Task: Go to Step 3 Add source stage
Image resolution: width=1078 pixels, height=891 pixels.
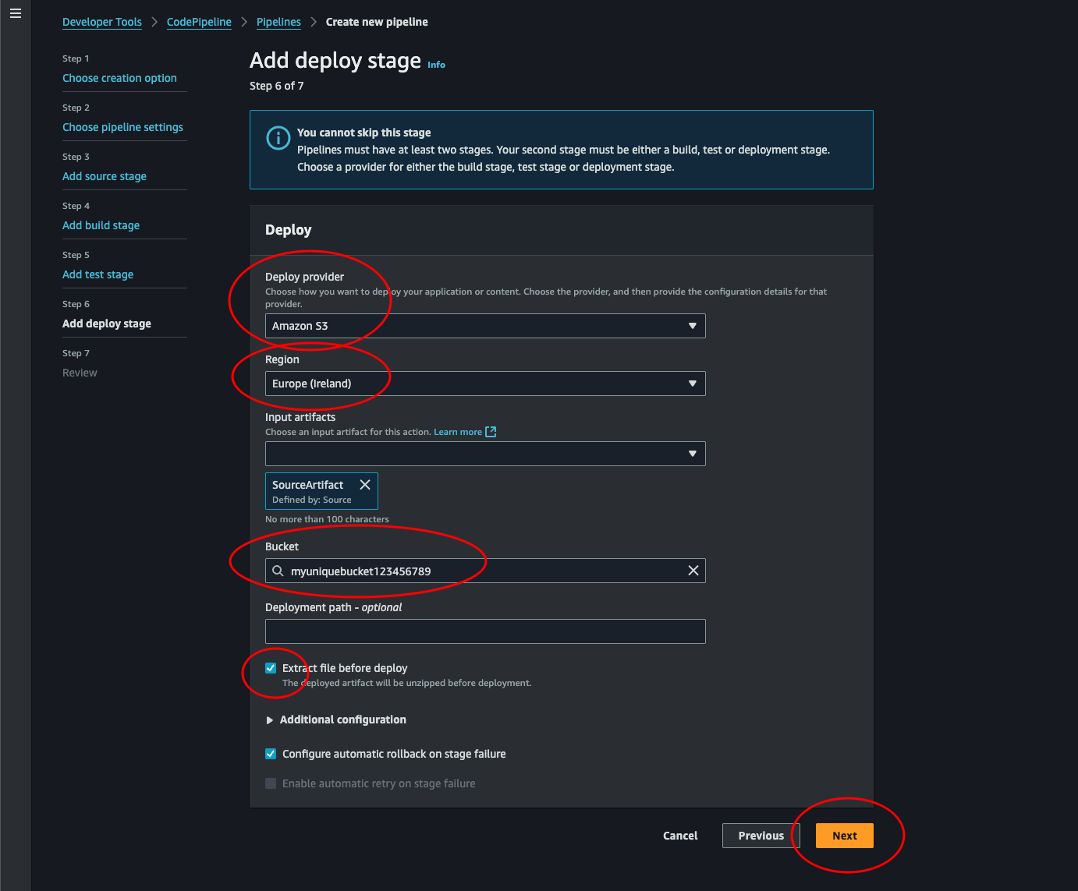Action: (x=105, y=176)
